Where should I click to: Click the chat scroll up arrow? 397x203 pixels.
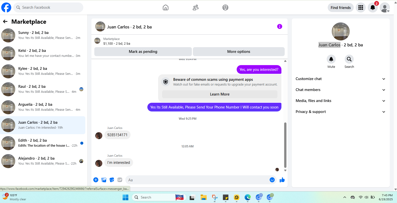pyautogui.click(x=285, y=61)
